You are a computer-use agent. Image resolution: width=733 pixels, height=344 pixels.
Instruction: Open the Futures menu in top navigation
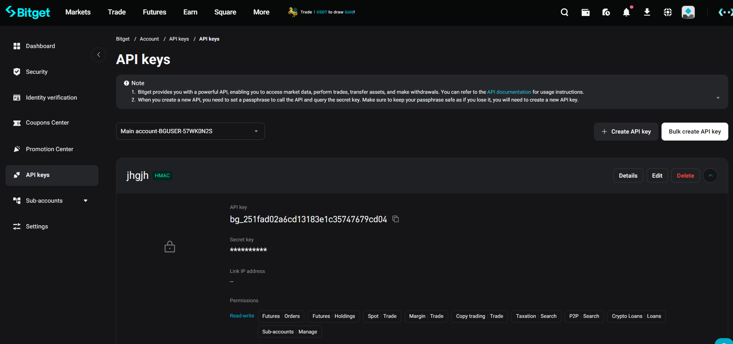coord(154,12)
